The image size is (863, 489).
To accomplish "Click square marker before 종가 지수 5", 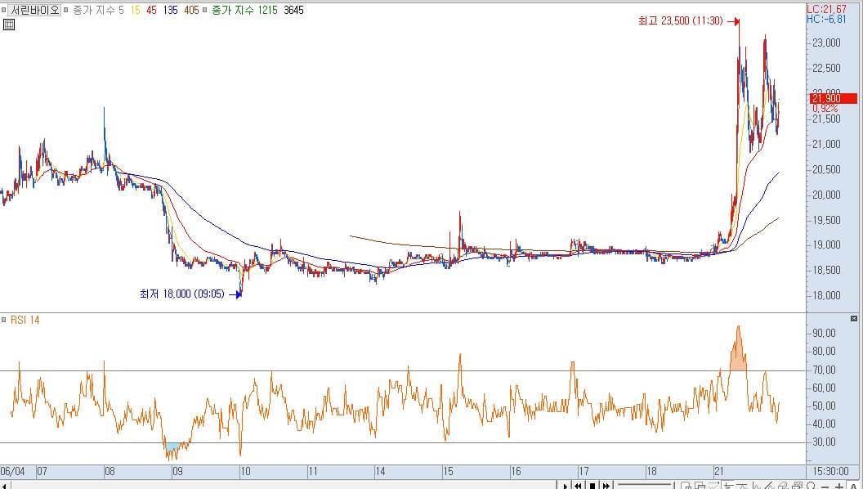I will click(66, 10).
